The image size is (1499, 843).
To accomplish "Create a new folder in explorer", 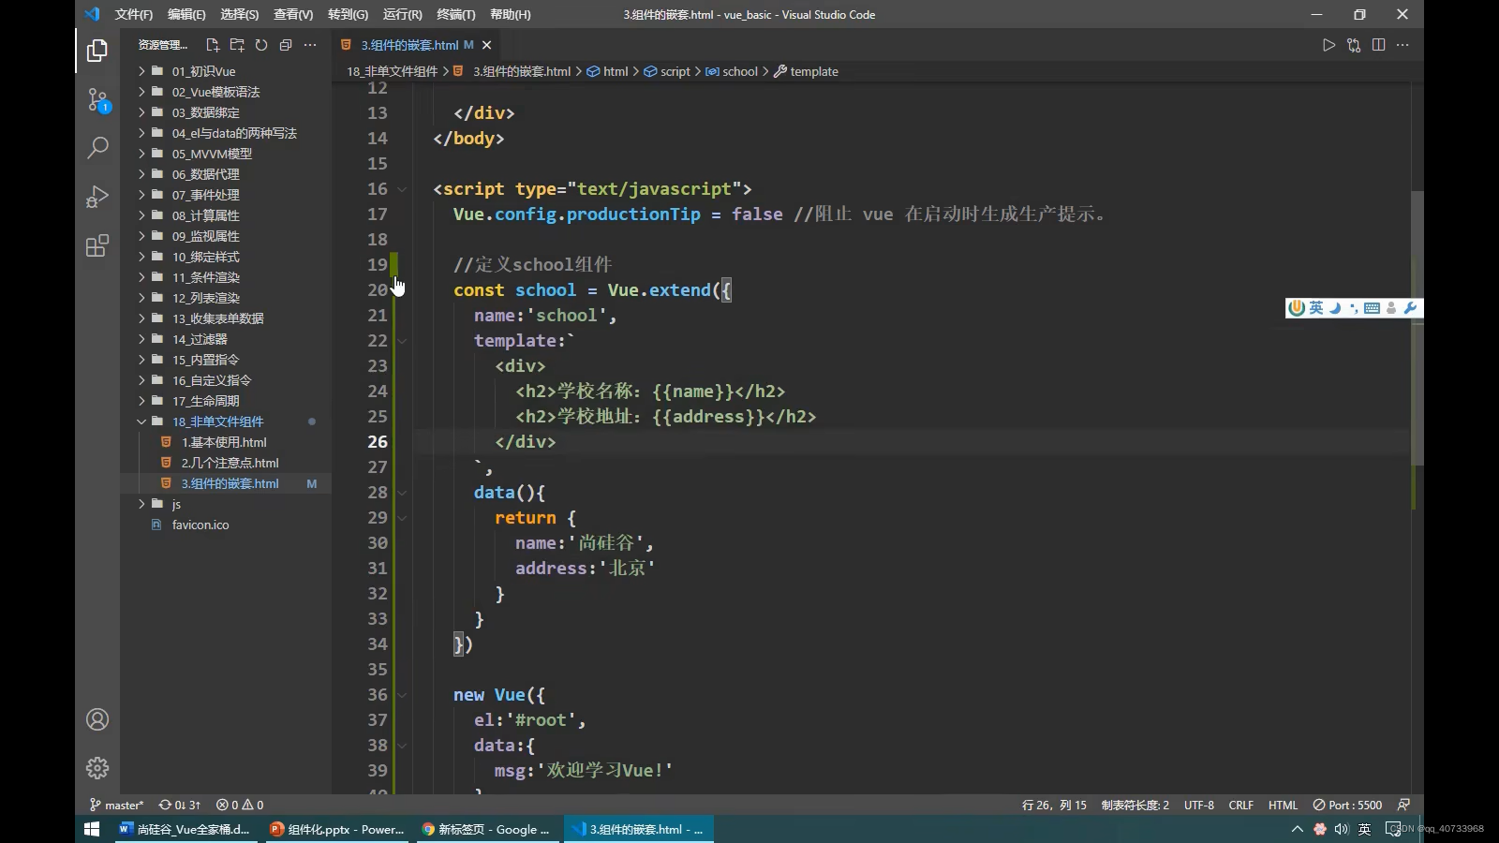I will coord(237,45).
